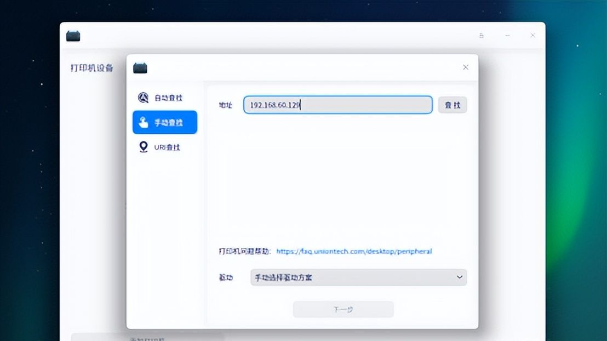Open the titlebar menu icon of the main window
This screenshot has width=607, height=341.
(x=482, y=35)
